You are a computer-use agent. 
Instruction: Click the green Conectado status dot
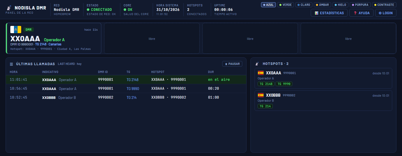(88, 10)
